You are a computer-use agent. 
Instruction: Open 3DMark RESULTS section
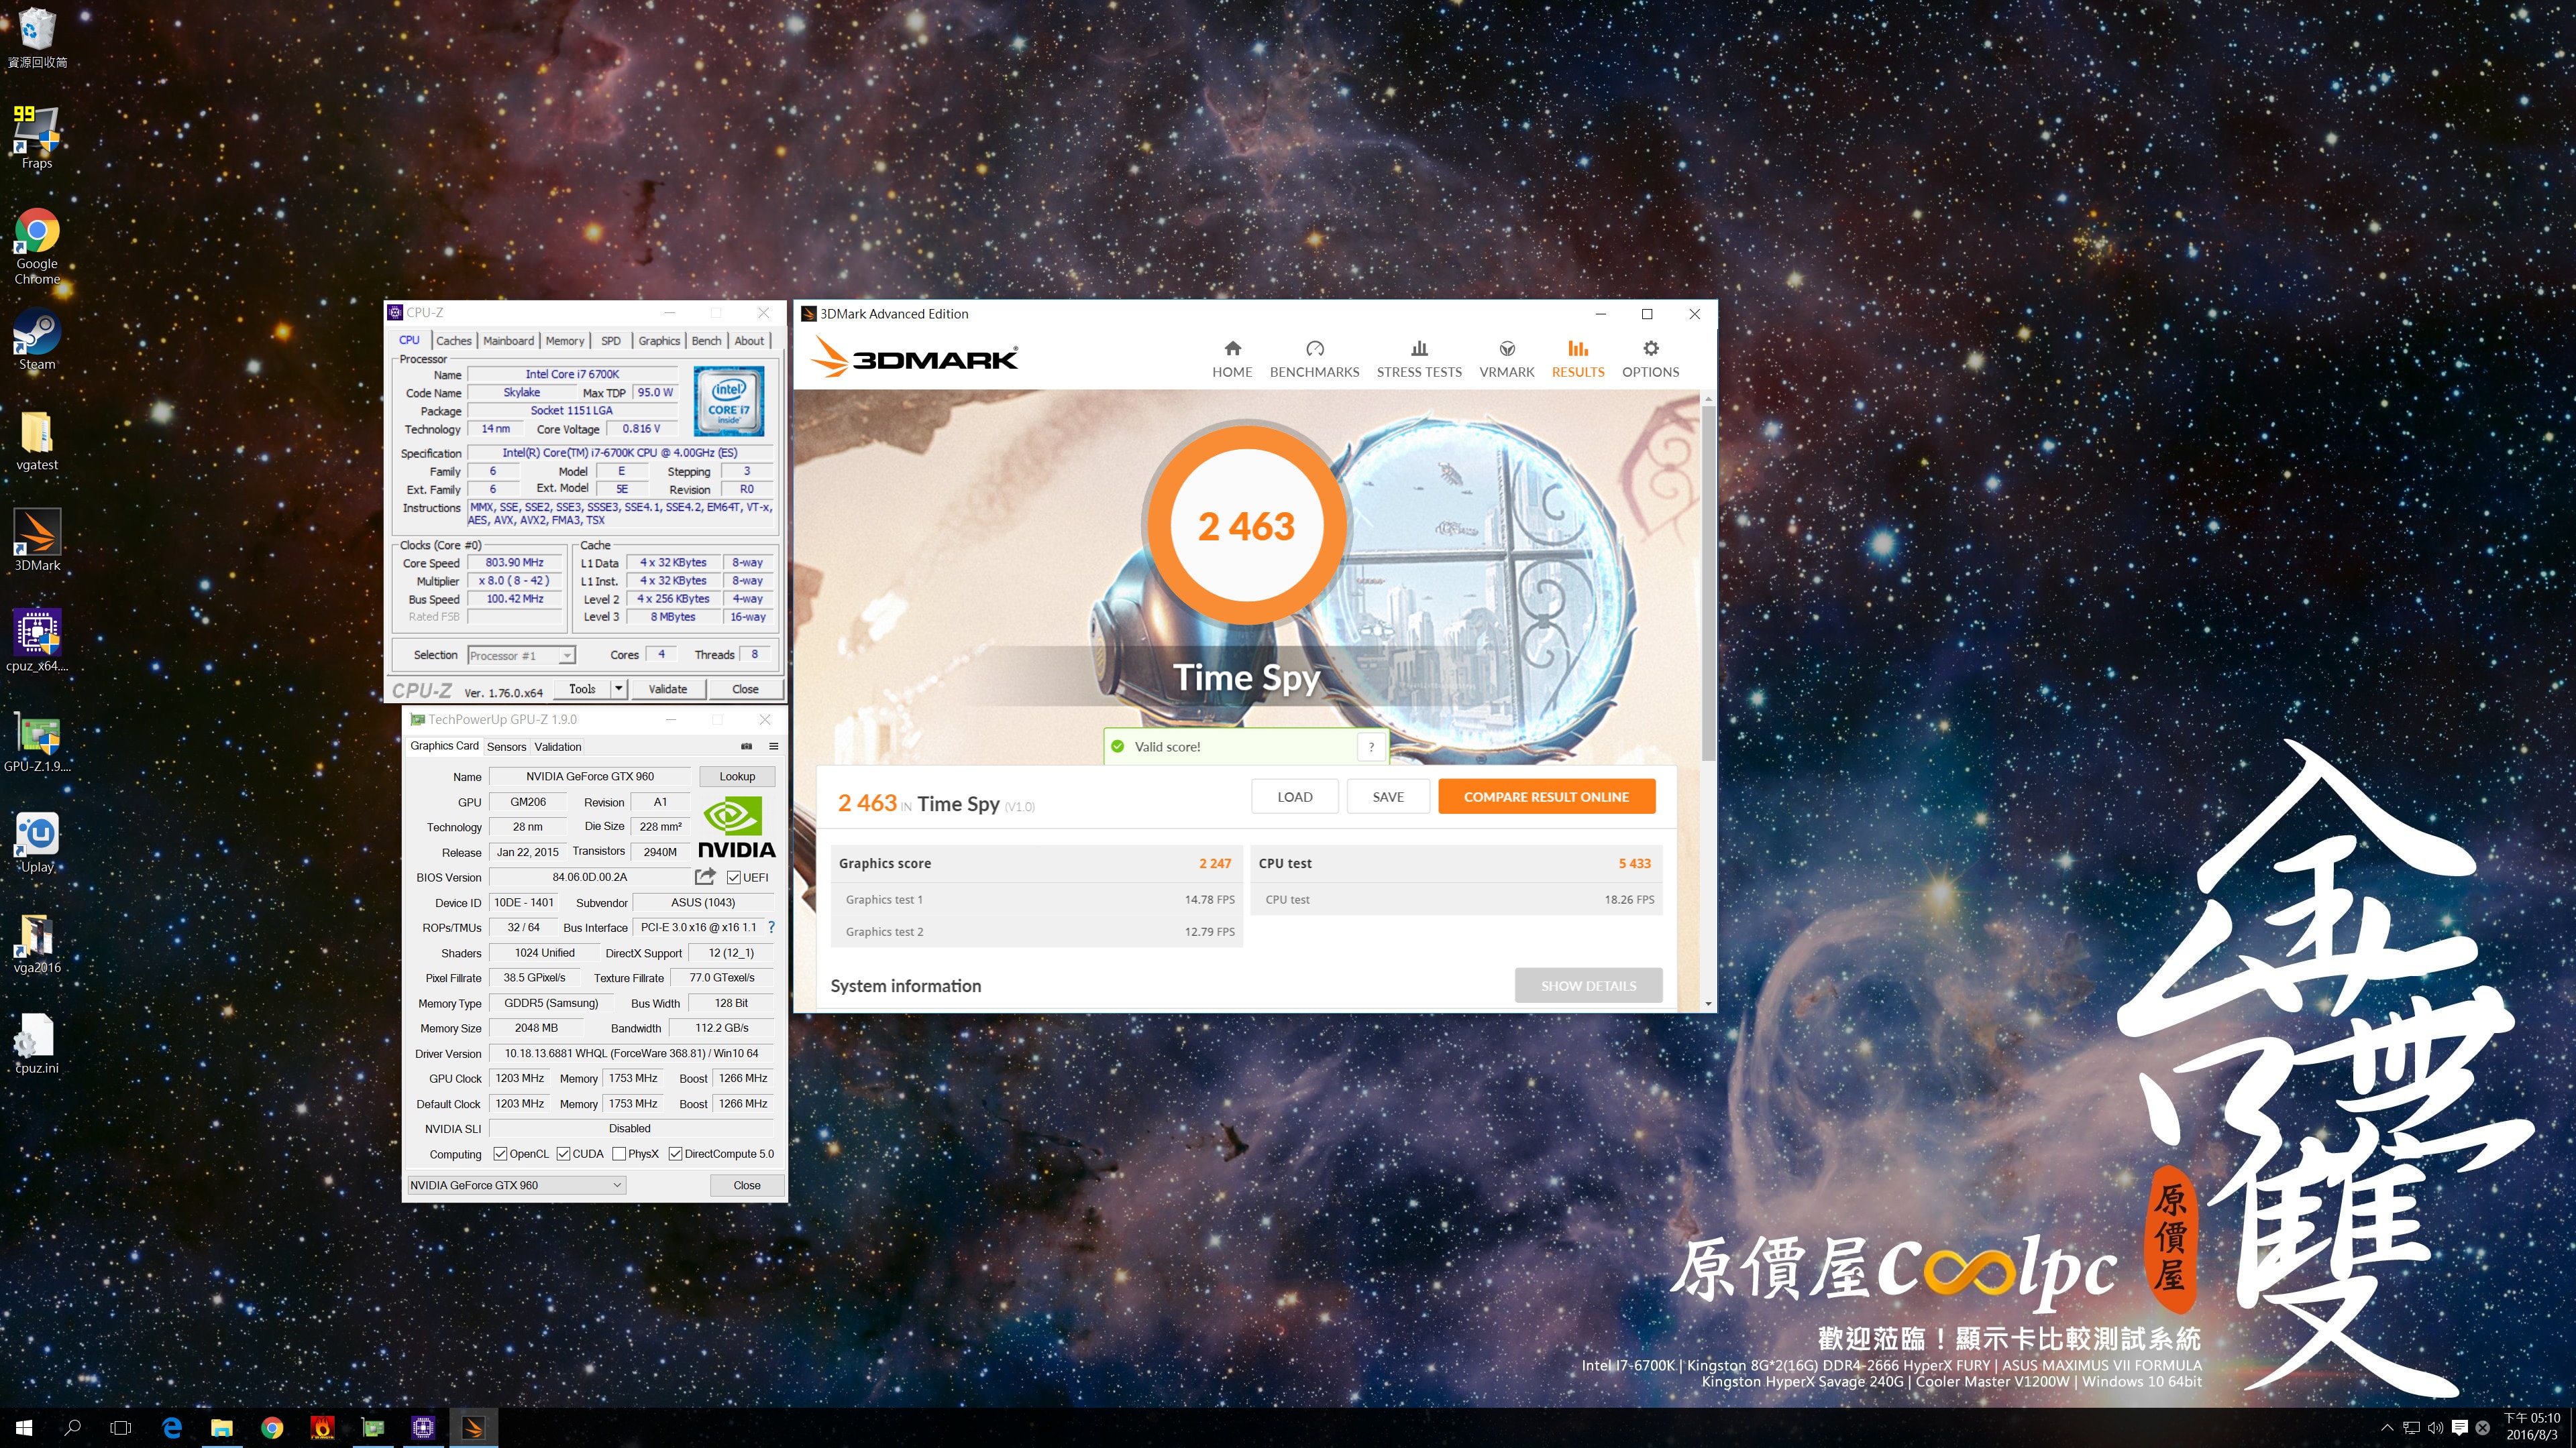[1578, 359]
